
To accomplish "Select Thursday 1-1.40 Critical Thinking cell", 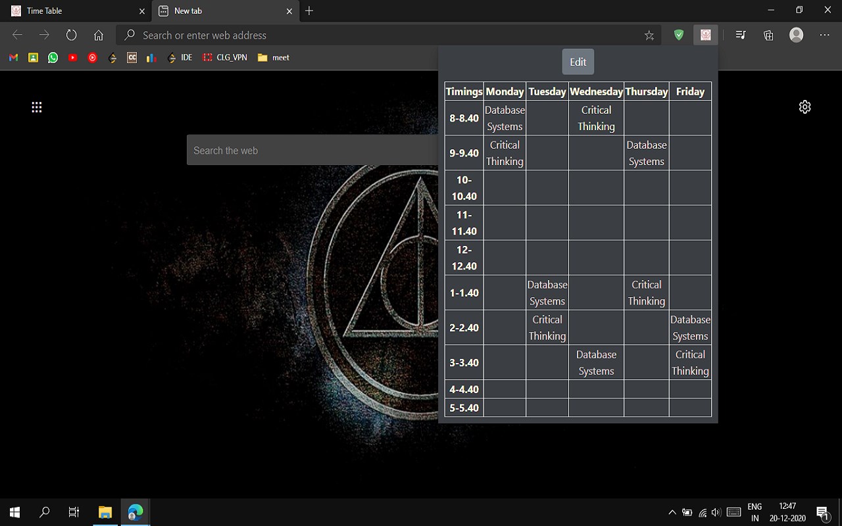I will pyautogui.click(x=647, y=293).
